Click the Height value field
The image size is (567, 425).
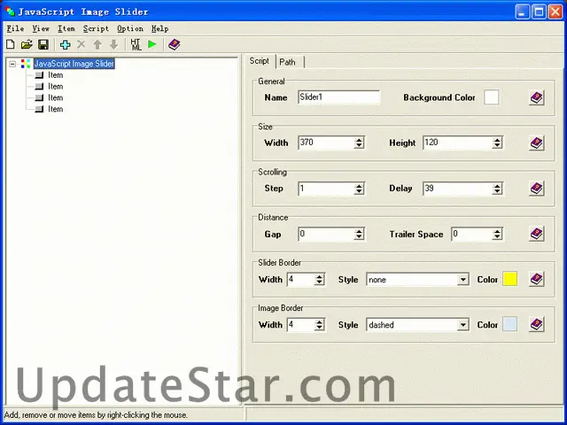457,143
